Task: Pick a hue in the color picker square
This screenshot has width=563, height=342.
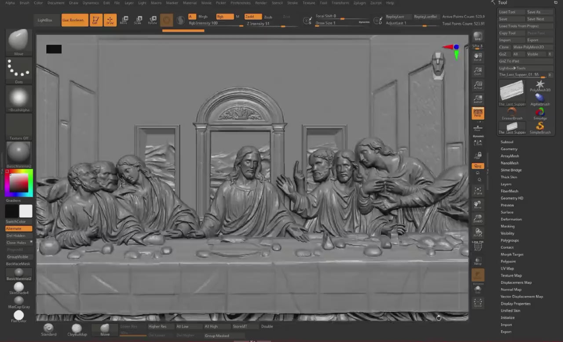Action: click(18, 183)
